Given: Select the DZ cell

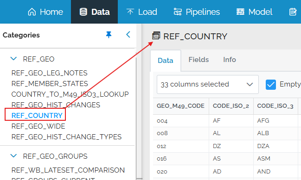Looking at the screenshot, I should click(231, 146).
